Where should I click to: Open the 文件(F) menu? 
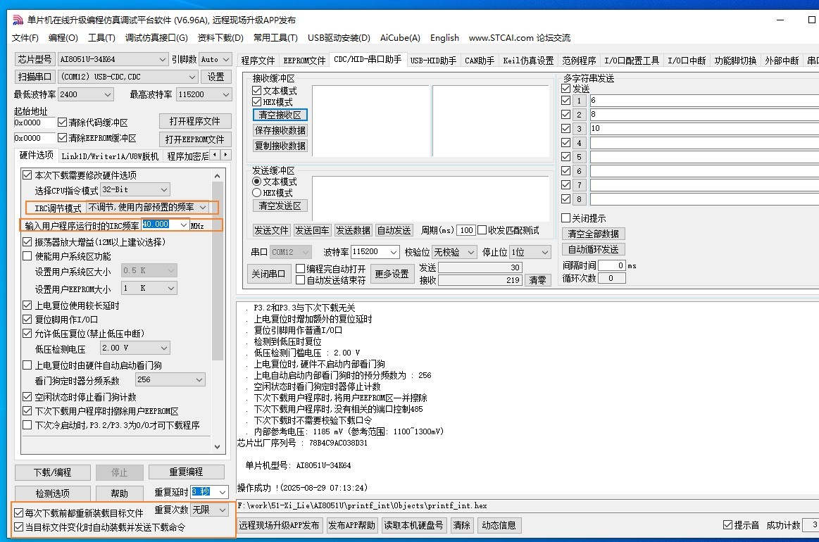[25, 38]
